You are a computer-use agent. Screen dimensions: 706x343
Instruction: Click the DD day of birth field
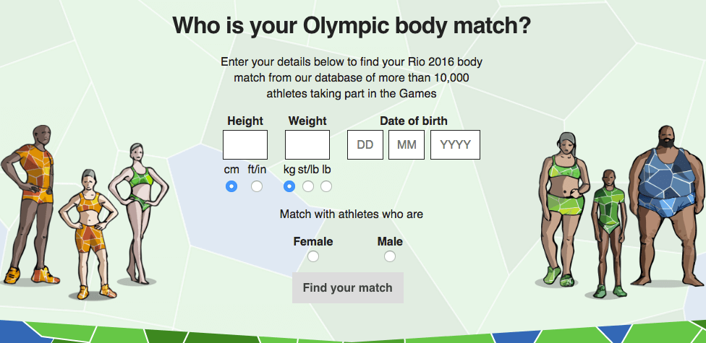[x=365, y=144]
